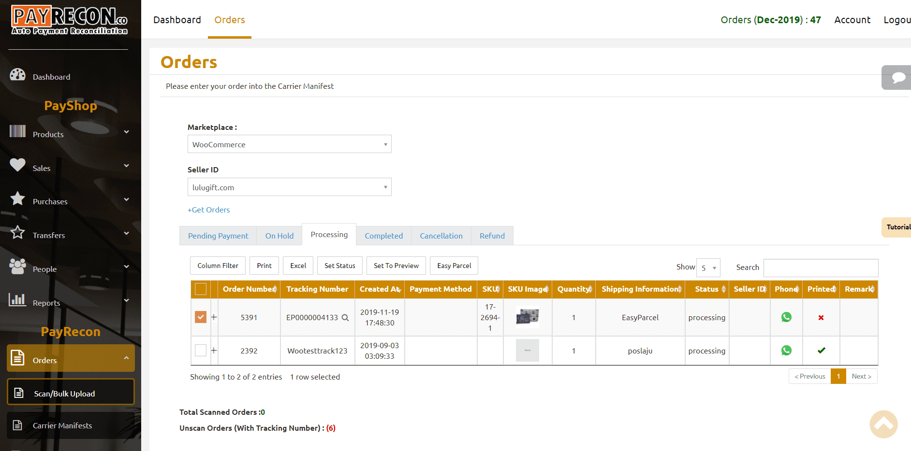Image resolution: width=911 pixels, height=451 pixels.
Task: Click the Purchases star icon
Action: (x=17, y=198)
